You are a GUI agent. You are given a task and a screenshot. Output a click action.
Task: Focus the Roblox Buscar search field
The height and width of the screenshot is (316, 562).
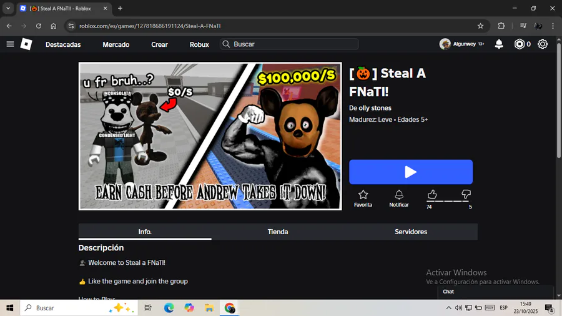[x=289, y=44]
